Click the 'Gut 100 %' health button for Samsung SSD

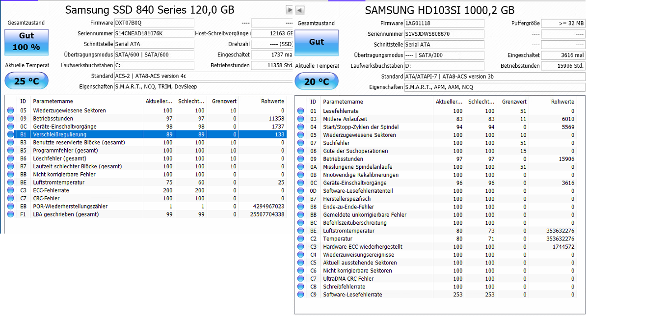point(27,42)
